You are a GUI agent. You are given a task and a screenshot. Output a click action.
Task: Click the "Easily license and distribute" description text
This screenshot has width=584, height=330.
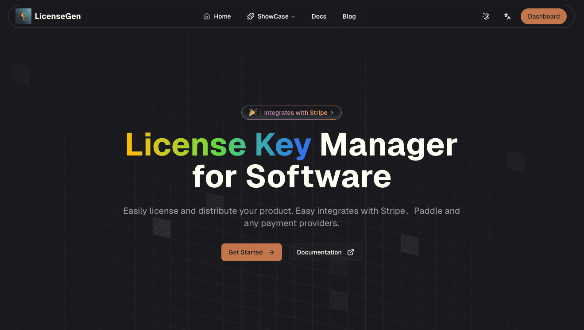(291, 217)
